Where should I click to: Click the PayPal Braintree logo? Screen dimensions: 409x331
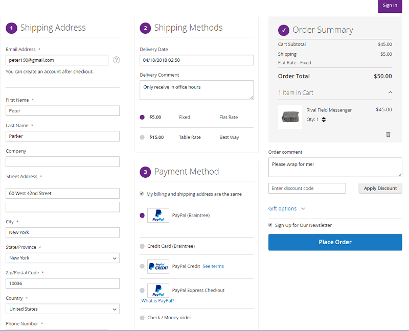pos(158,215)
